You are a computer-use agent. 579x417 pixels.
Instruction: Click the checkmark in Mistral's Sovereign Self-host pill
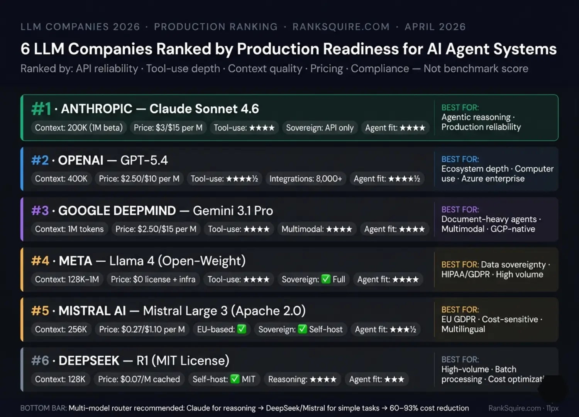coord(303,329)
